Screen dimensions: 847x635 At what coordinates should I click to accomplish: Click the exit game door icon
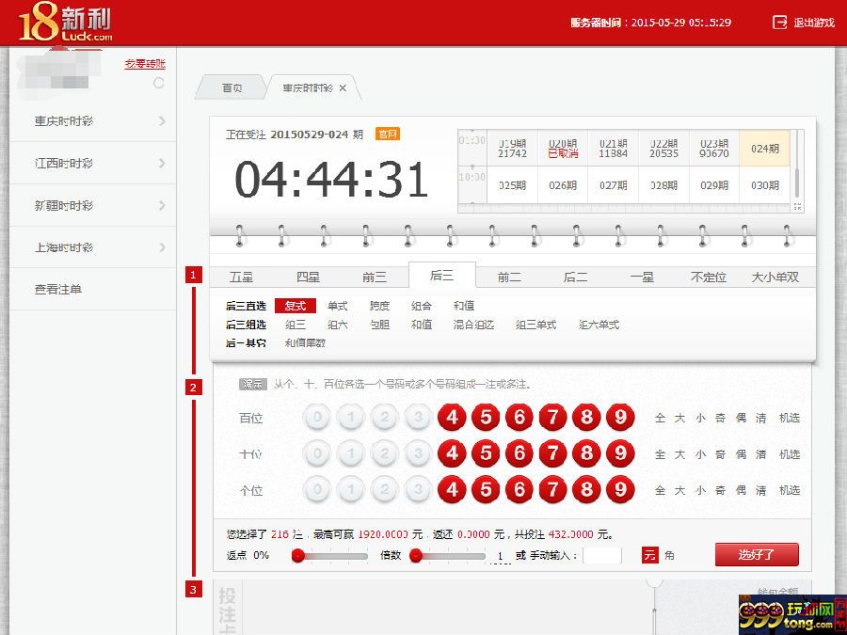pos(779,23)
